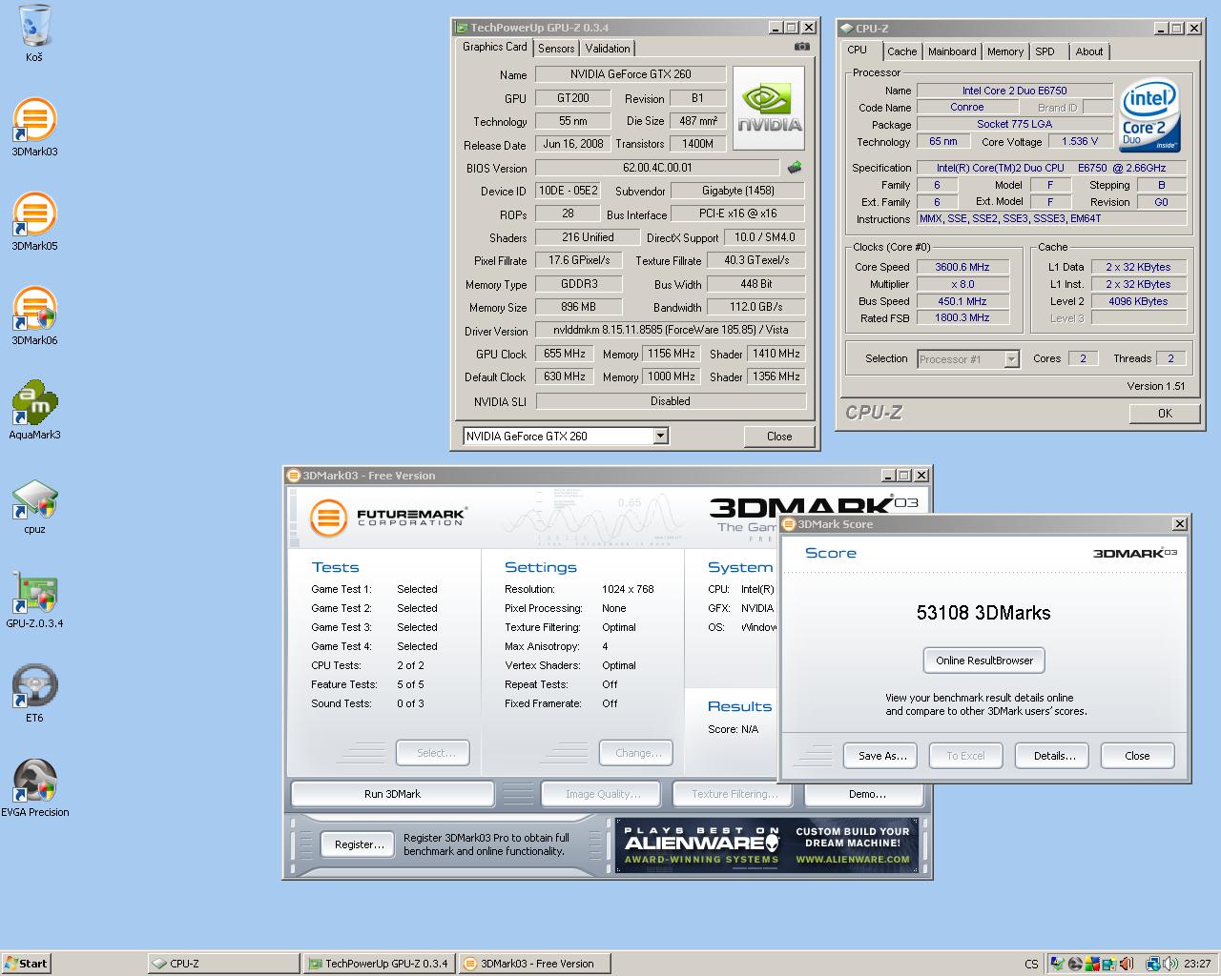
Task: Open the graphics card selection dropdown in GPU-Z
Action: (x=660, y=436)
